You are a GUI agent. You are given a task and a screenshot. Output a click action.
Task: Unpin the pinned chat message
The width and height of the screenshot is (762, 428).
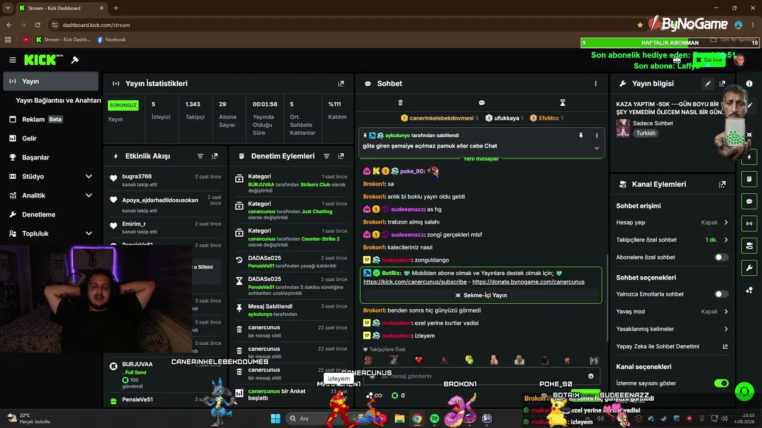[x=581, y=136]
